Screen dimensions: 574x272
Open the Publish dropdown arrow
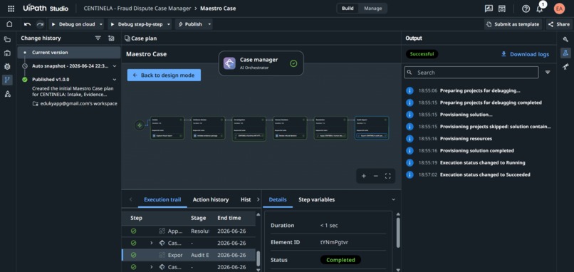[x=209, y=24]
